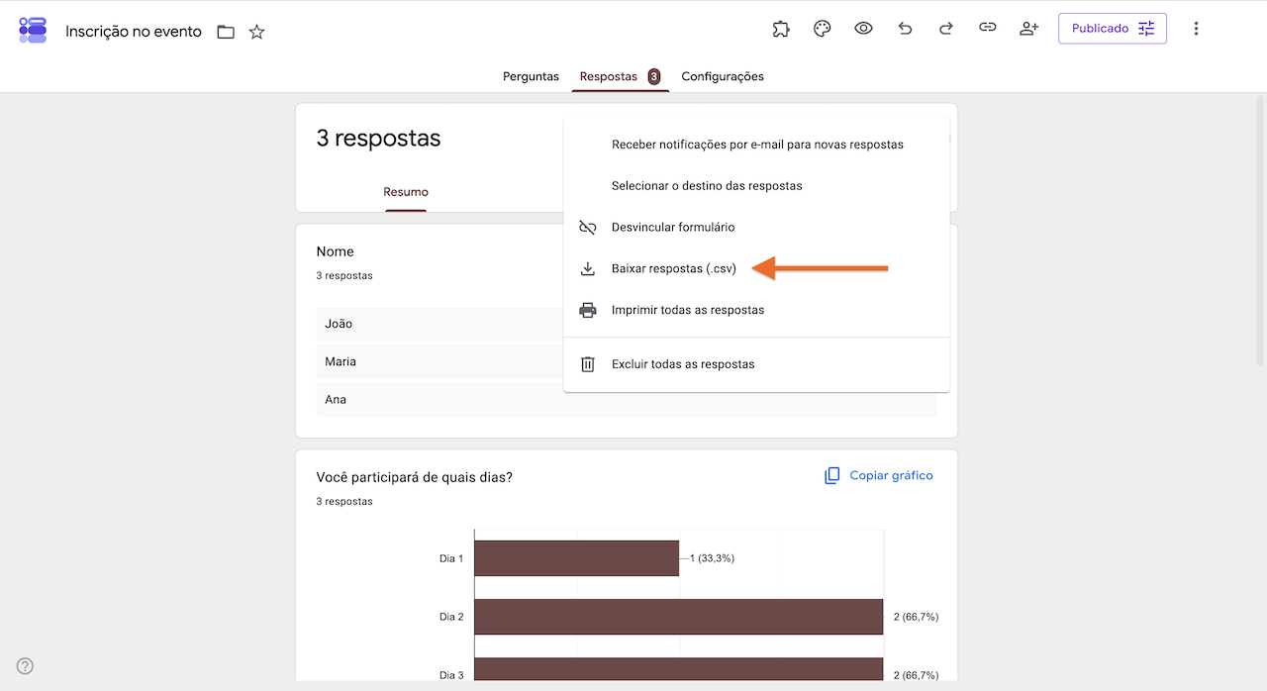Select Baixar respostas (.csv) menu item
Image resolution: width=1267 pixels, height=691 pixels.
pyautogui.click(x=756, y=269)
